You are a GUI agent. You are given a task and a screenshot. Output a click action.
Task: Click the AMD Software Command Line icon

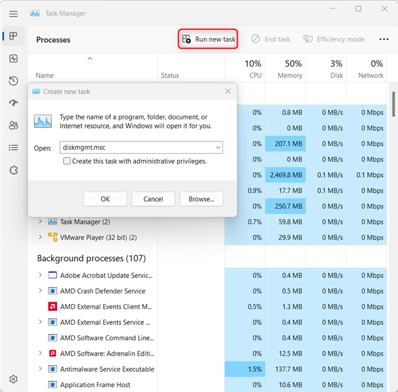[x=53, y=338]
